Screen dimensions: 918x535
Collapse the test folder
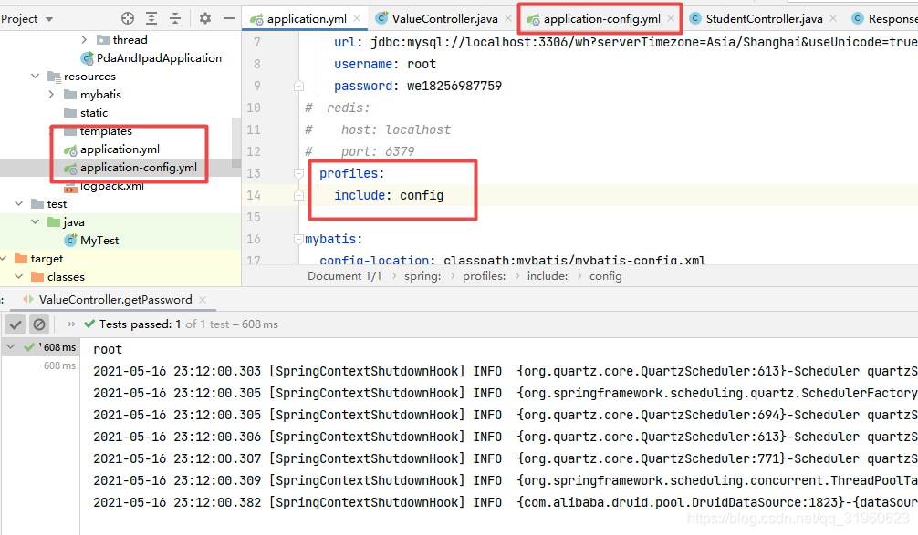point(19,203)
